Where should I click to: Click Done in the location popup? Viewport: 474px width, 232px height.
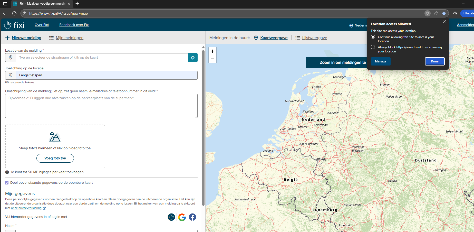tap(434, 61)
